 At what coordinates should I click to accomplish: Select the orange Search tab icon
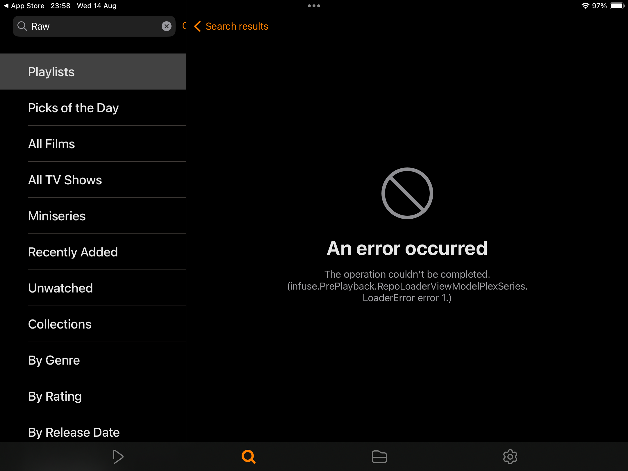[x=249, y=456]
